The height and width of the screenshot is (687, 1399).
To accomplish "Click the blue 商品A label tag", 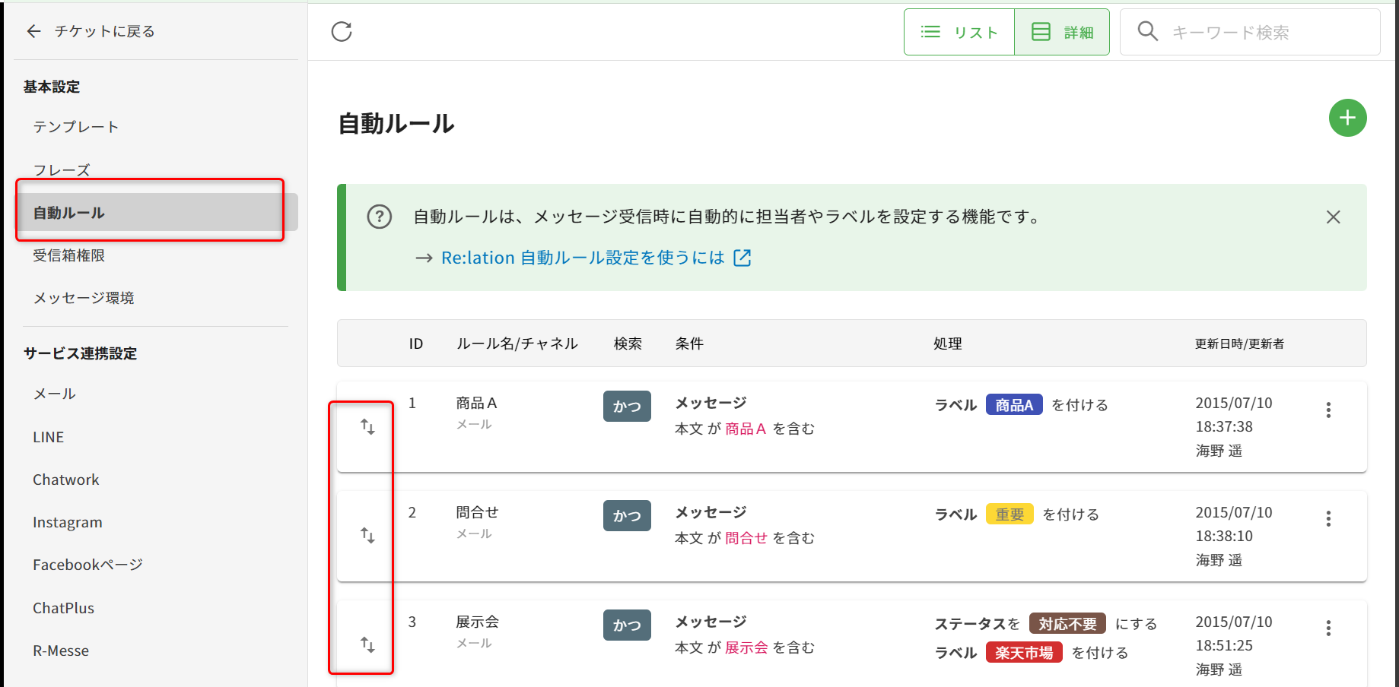I will pos(1013,405).
